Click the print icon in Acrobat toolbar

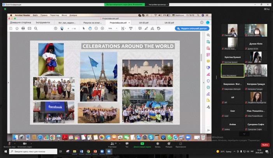point(23,28)
